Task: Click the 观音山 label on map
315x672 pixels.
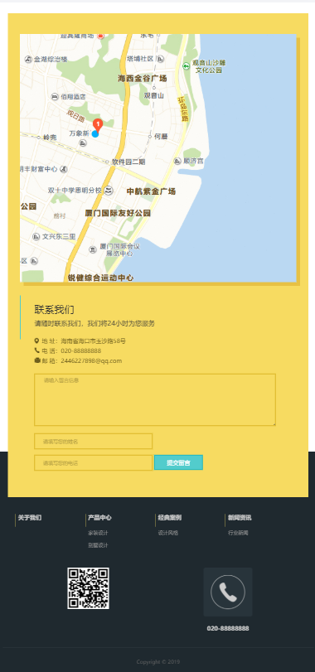Action: tap(154, 95)
